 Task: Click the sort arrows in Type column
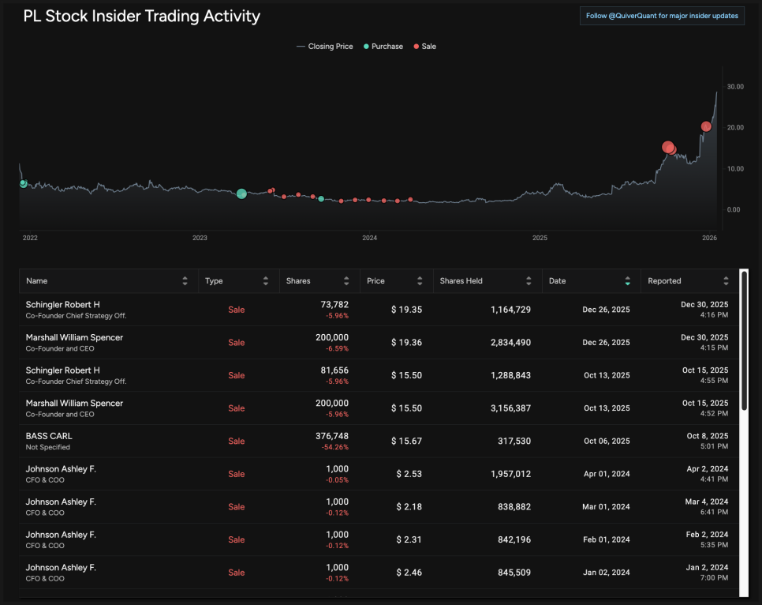[266, 281]
